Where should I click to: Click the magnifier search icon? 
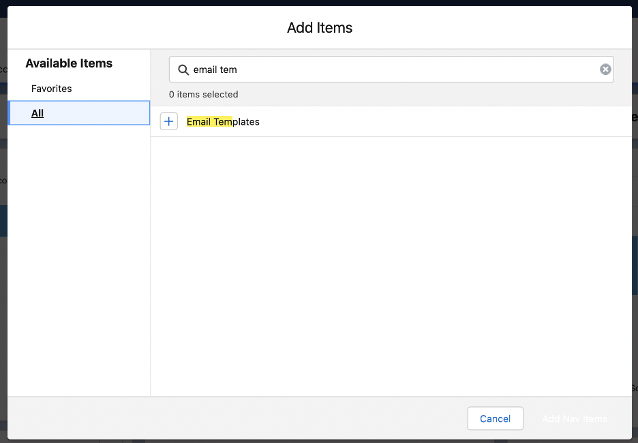pyautogui.click(x=183, y=70)
